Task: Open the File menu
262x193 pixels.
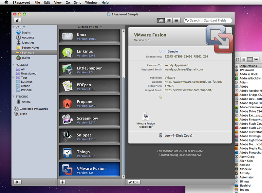Action: (37, 2)
